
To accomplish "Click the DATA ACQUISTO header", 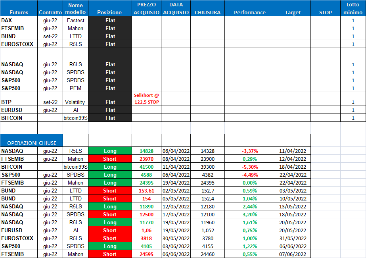I will 176,9.
